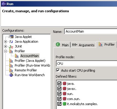The width and height of the screenshot is (117, 109).
Task: Select Java Applet in Configurations
Action: point(23,37)
